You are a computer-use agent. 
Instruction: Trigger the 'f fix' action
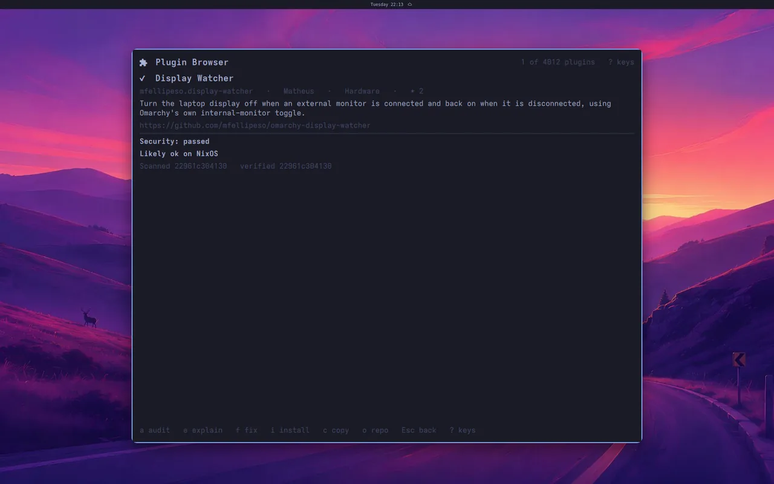click(247, 430)
